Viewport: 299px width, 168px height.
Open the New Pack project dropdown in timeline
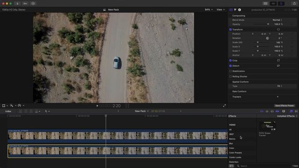pos(142,111)
